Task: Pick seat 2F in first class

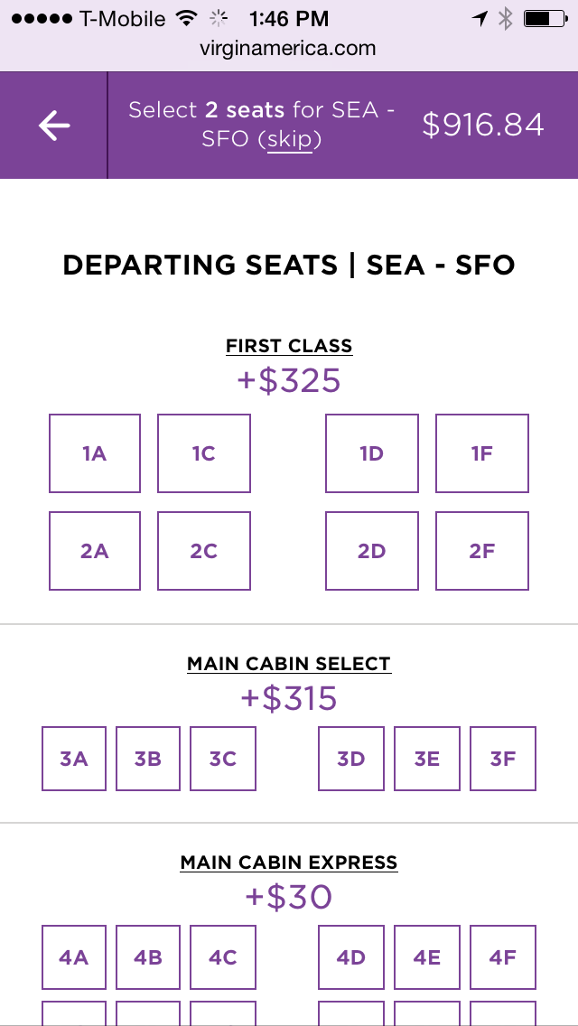Action: point(481,551)
